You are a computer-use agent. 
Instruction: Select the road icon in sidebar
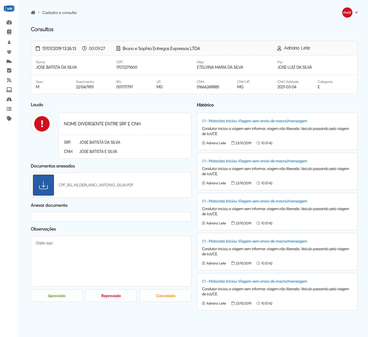(9, 99)
